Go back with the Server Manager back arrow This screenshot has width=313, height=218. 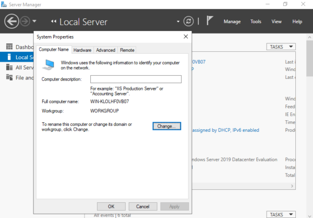(x=11, y=21)
